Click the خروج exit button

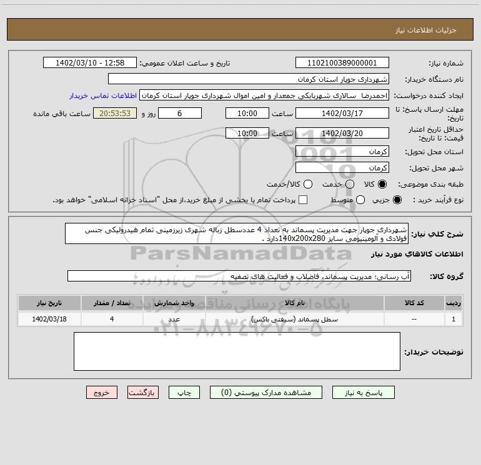pos(102,393)
